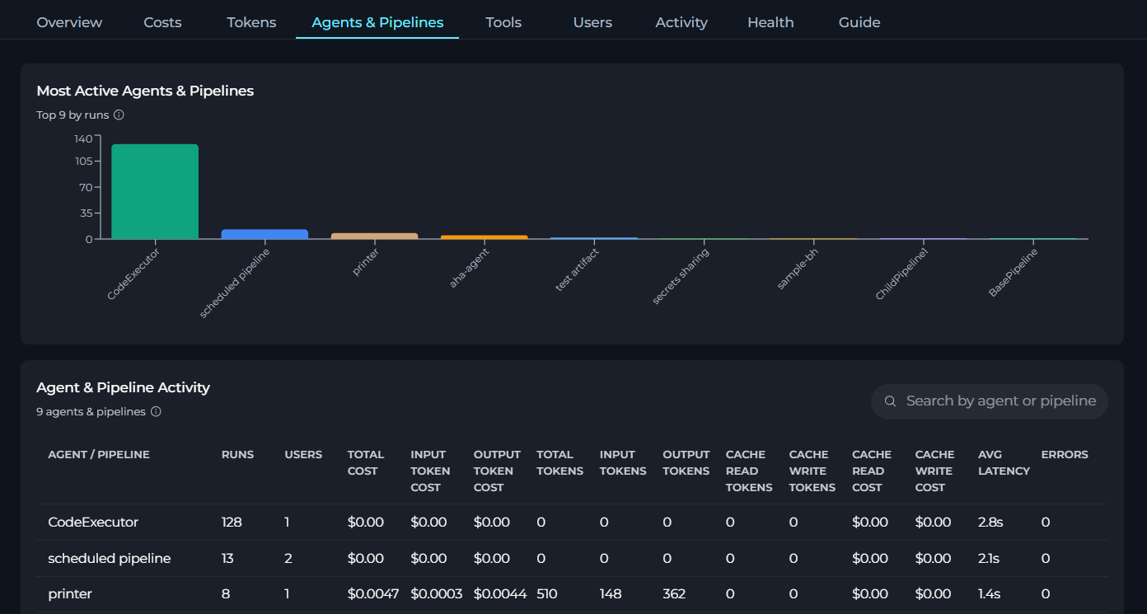Open the Health tab

tap(770, 22)
